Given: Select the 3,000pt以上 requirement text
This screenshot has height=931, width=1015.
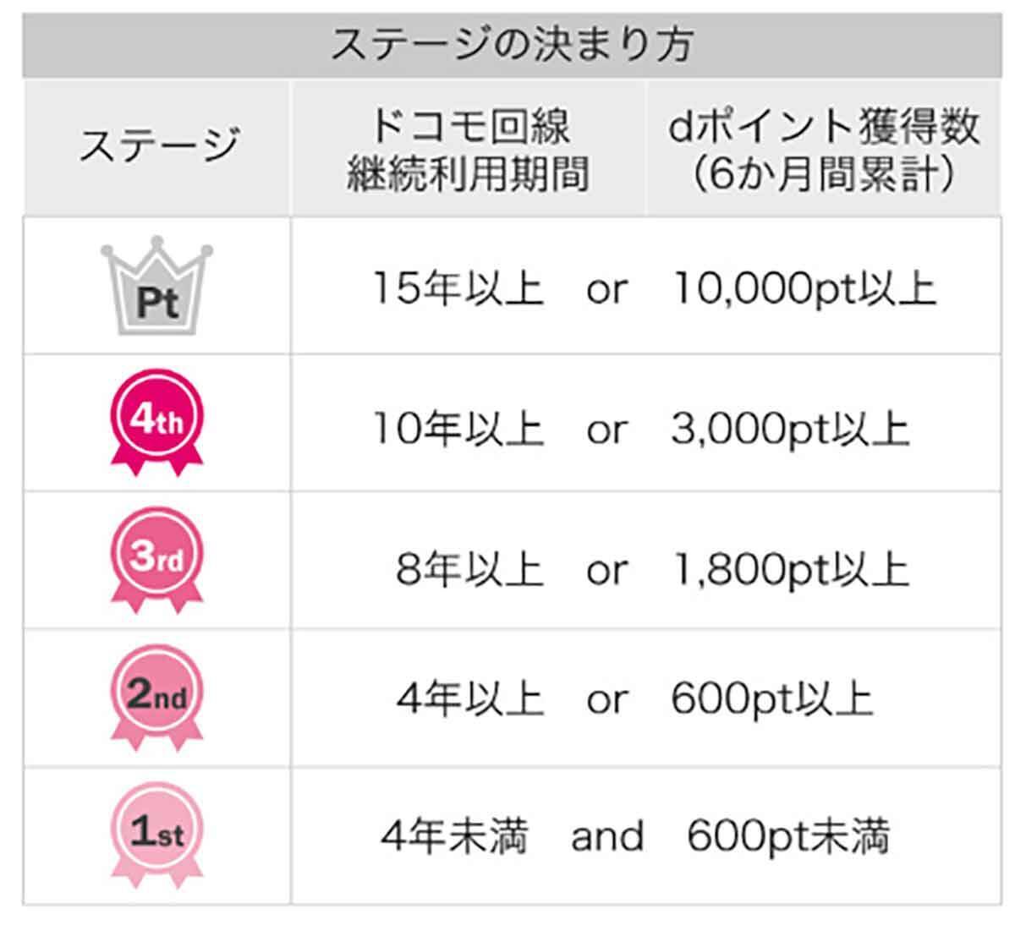Looking at the screenshot, I should click(x=790, y=430).
